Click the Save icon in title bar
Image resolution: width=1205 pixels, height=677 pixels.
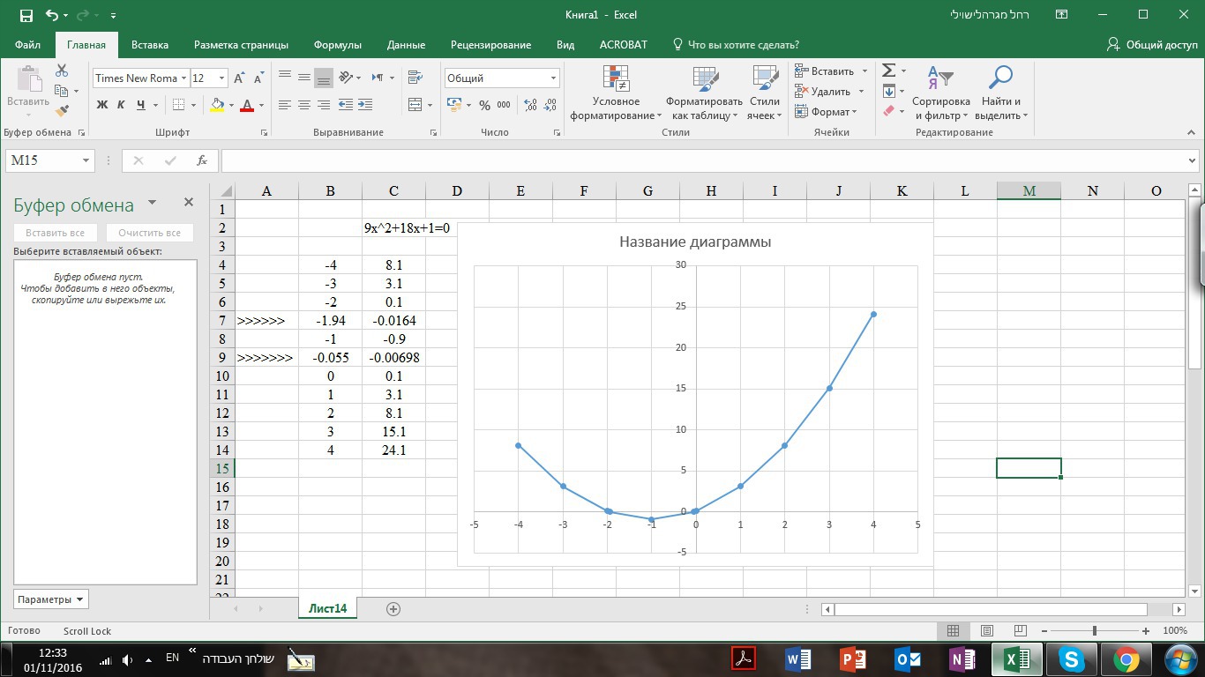point(26,15)
